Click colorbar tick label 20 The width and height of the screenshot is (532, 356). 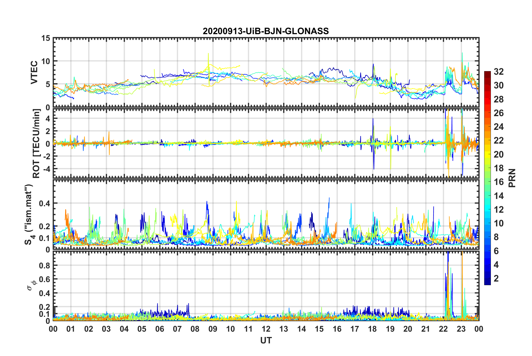(499, 154)
